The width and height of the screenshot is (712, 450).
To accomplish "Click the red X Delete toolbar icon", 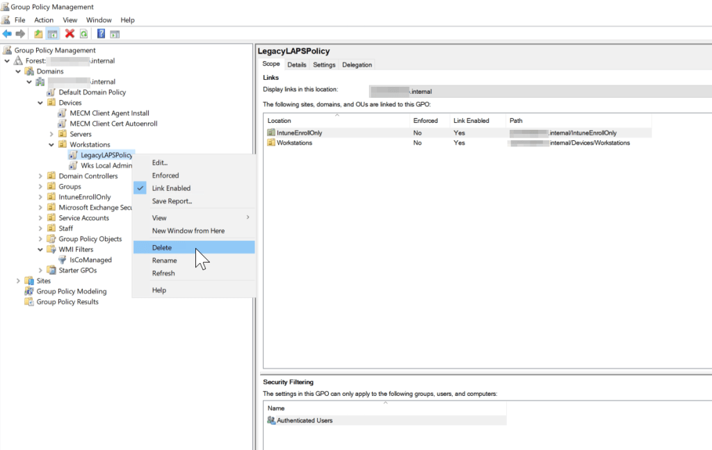I will (69, 32).
